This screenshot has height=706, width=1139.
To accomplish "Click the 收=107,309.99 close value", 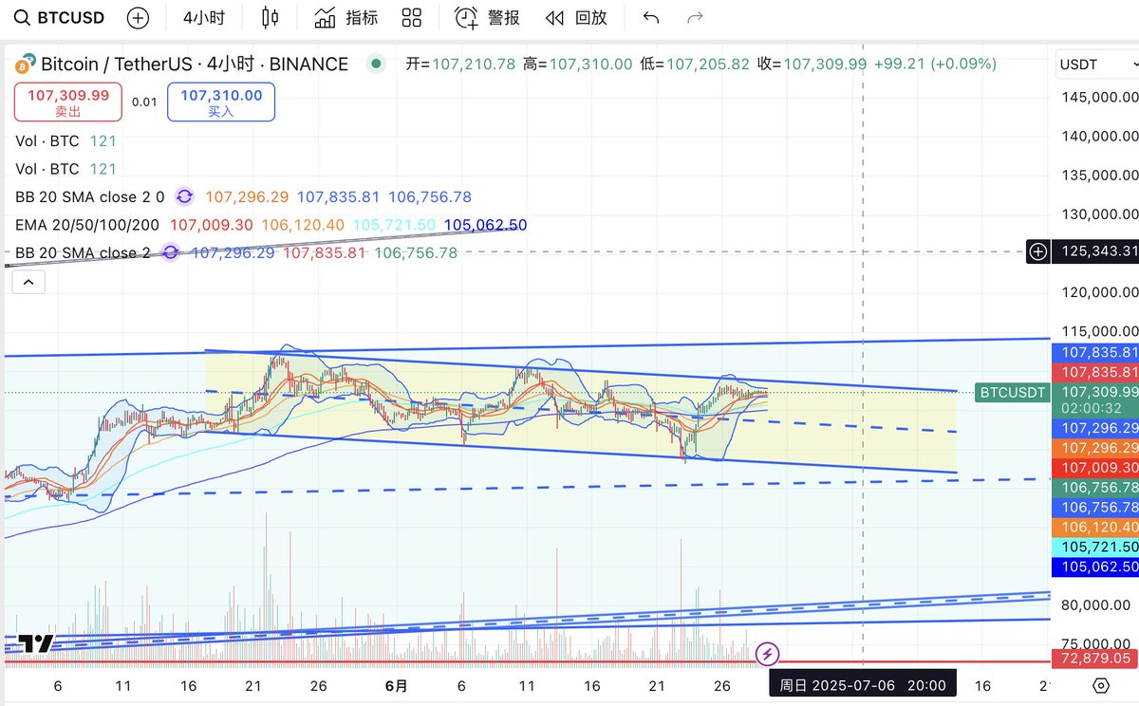I will (812, 65).
